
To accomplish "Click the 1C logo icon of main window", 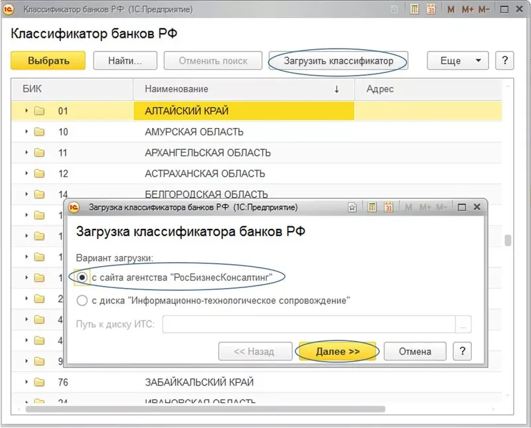I will (x=8, y=9).
